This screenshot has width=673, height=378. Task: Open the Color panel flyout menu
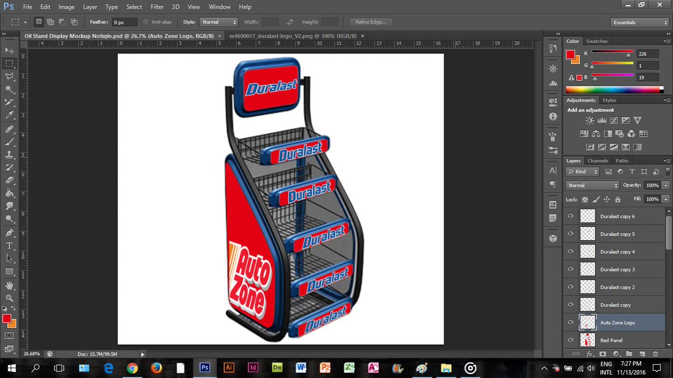tap(666, 41)
